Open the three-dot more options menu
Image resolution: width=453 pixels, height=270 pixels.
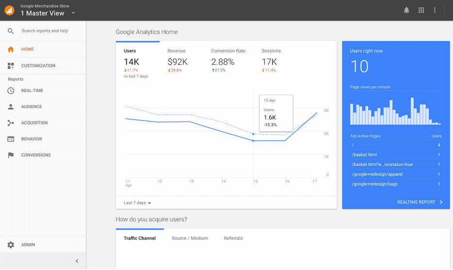click(435, 10)
